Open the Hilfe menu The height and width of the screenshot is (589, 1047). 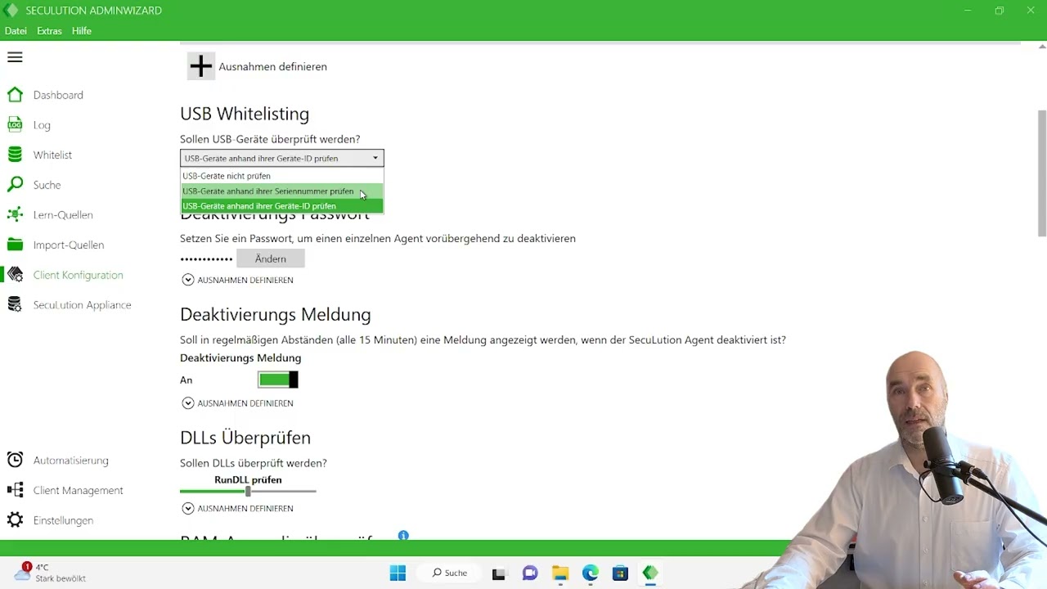coord(81,31)
